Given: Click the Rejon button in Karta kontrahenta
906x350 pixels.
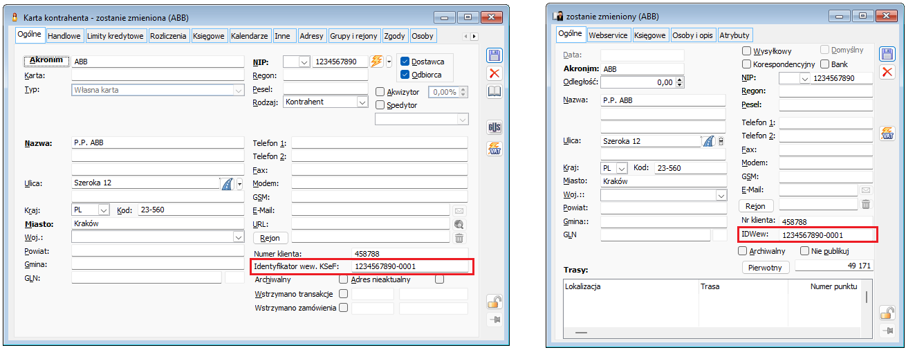Looking at the screenshot, I should (271, 238).
